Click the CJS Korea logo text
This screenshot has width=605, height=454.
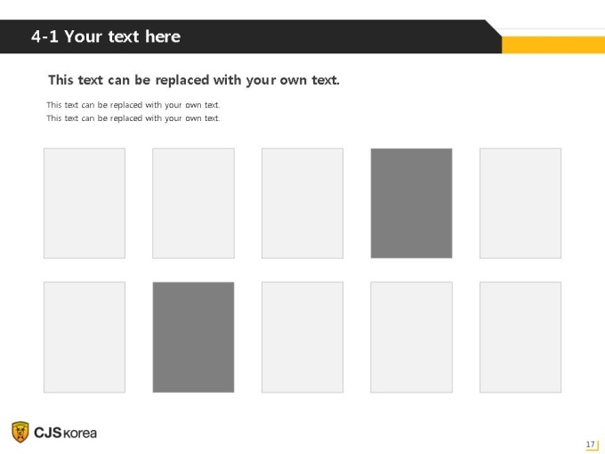tap(66, 433)
